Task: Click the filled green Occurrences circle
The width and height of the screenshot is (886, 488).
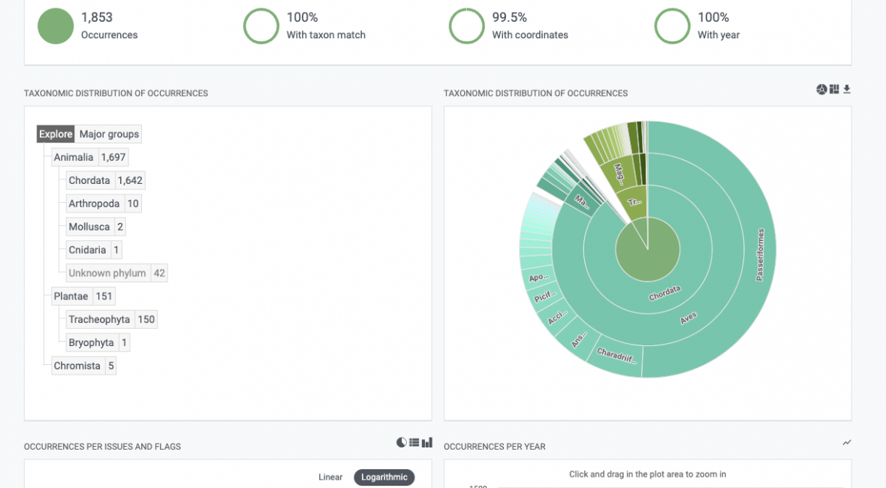Action: tap(56, 26)
